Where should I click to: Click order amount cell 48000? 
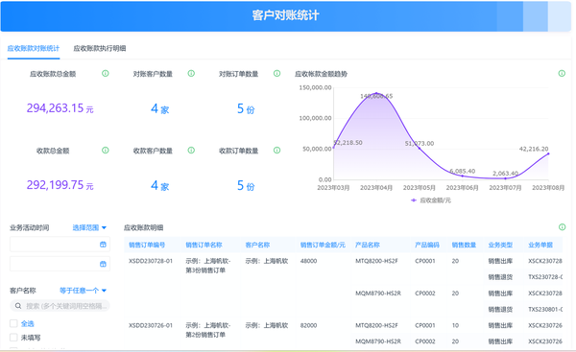[x=308, y=261]
